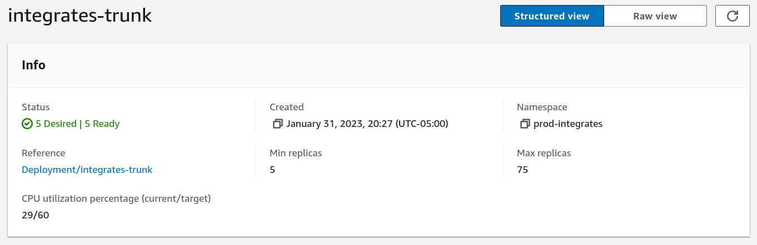The height and width of the screenshot is (245, 757).
Task: Switch to Raw view
Action: click(655, 16)
